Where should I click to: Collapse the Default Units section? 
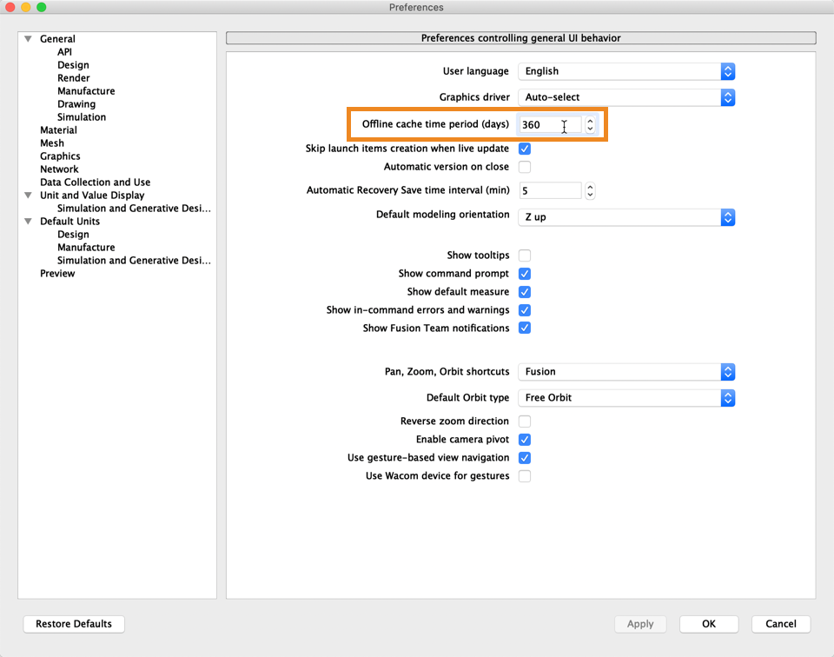pos(29,221)
